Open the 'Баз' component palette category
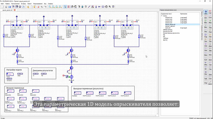The height and width of the screenshot is (119, 213). pos(206,12)
